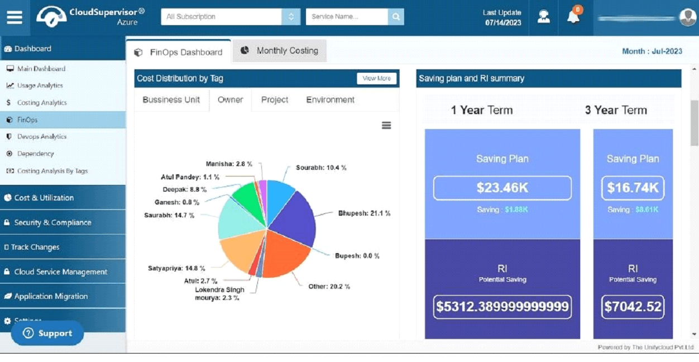Click the Support help button

(x=47, y=334)
